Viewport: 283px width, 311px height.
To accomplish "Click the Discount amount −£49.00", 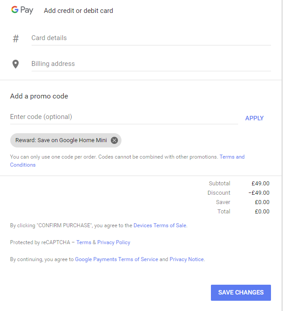I will pos(259,193).
